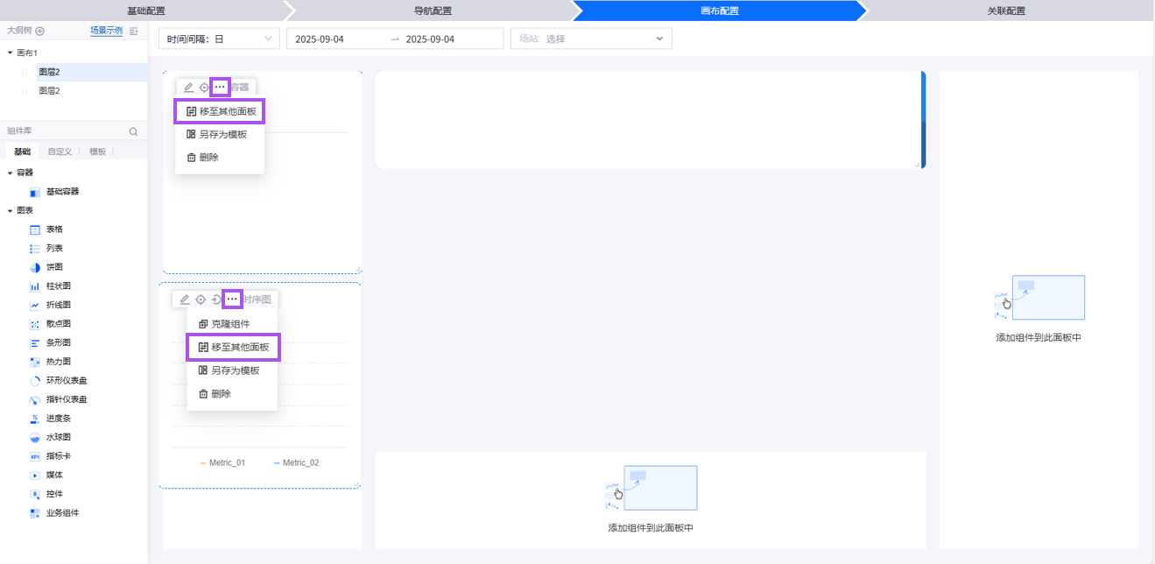This screenshot has height=564, width=1155.
Task: Click the locate target icon on the 时序图 toolbar
Action: 201,300
